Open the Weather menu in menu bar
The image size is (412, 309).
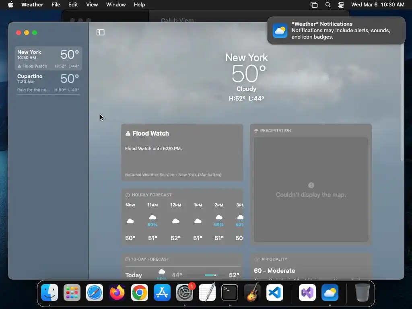32,4
